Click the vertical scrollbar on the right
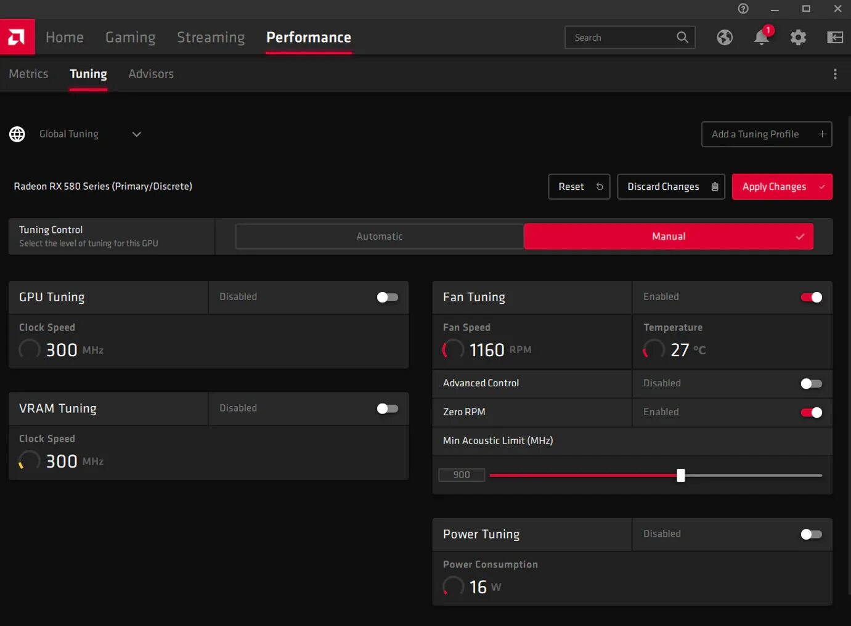 pos(849,354)
